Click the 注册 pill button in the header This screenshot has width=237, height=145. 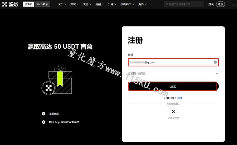pos(220,4)
